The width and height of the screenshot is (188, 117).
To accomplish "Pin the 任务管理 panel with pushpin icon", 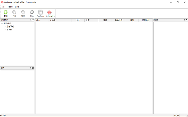I will tap(30, 20).
